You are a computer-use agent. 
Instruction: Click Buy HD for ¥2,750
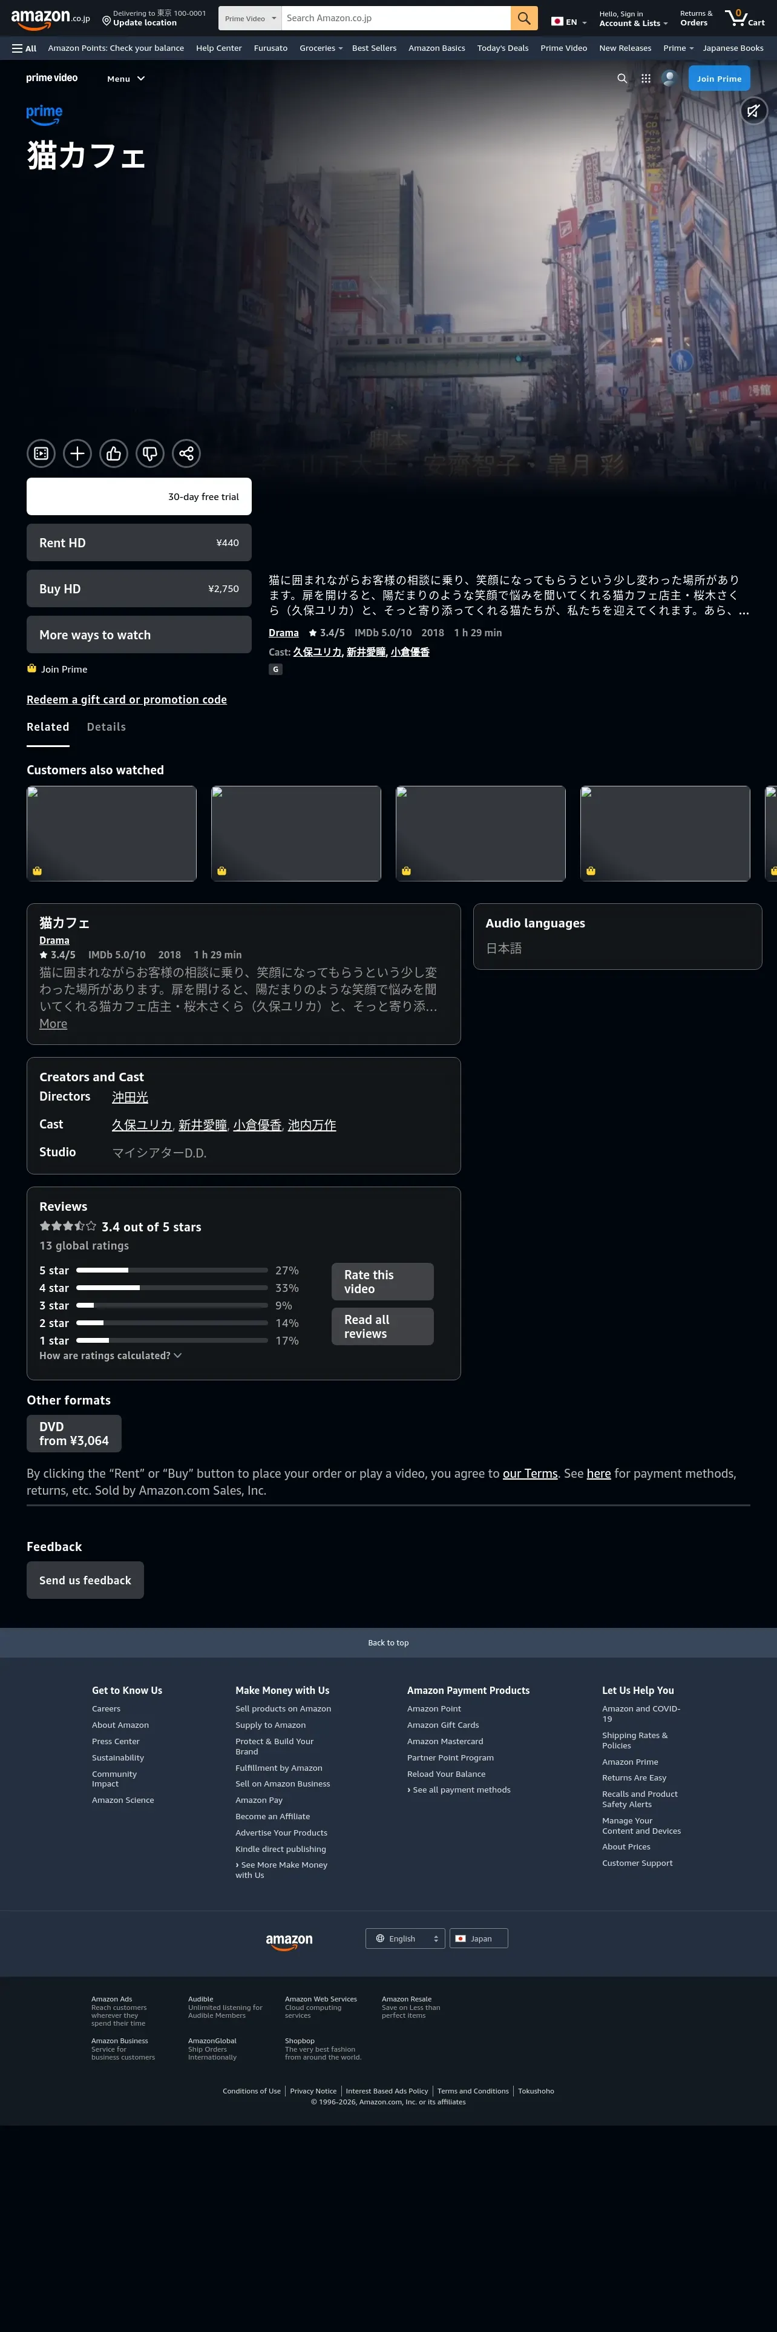point(139,588)
